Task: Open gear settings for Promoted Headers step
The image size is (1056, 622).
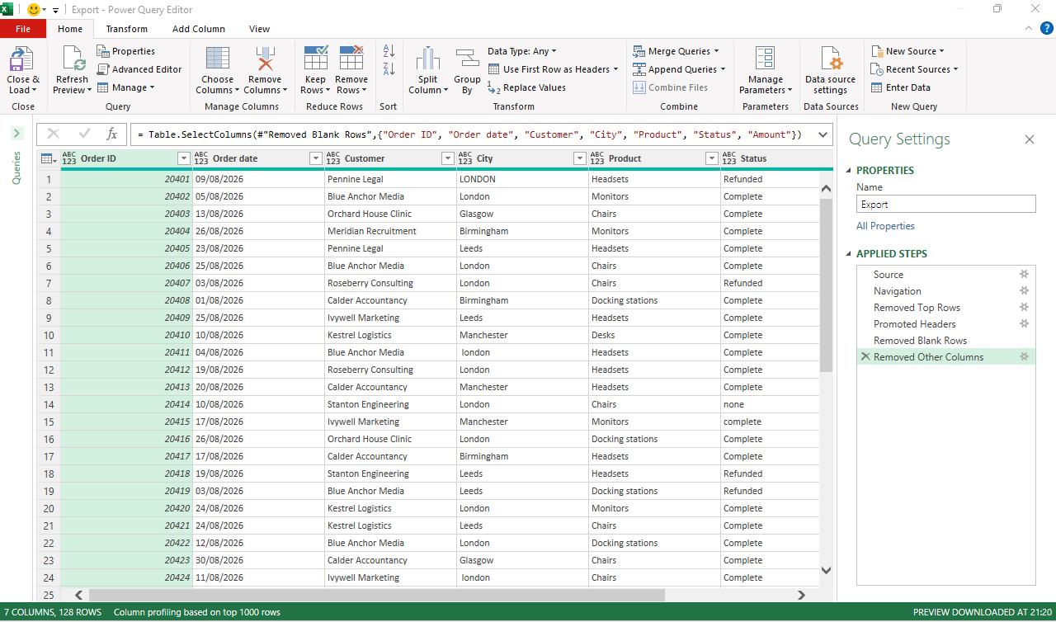Action: pos(1024,324)
